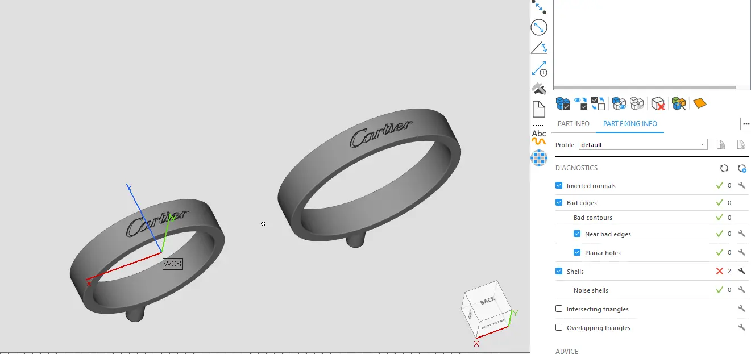
Task: Click the blue checkered grid icon
Action: [538, 158]
